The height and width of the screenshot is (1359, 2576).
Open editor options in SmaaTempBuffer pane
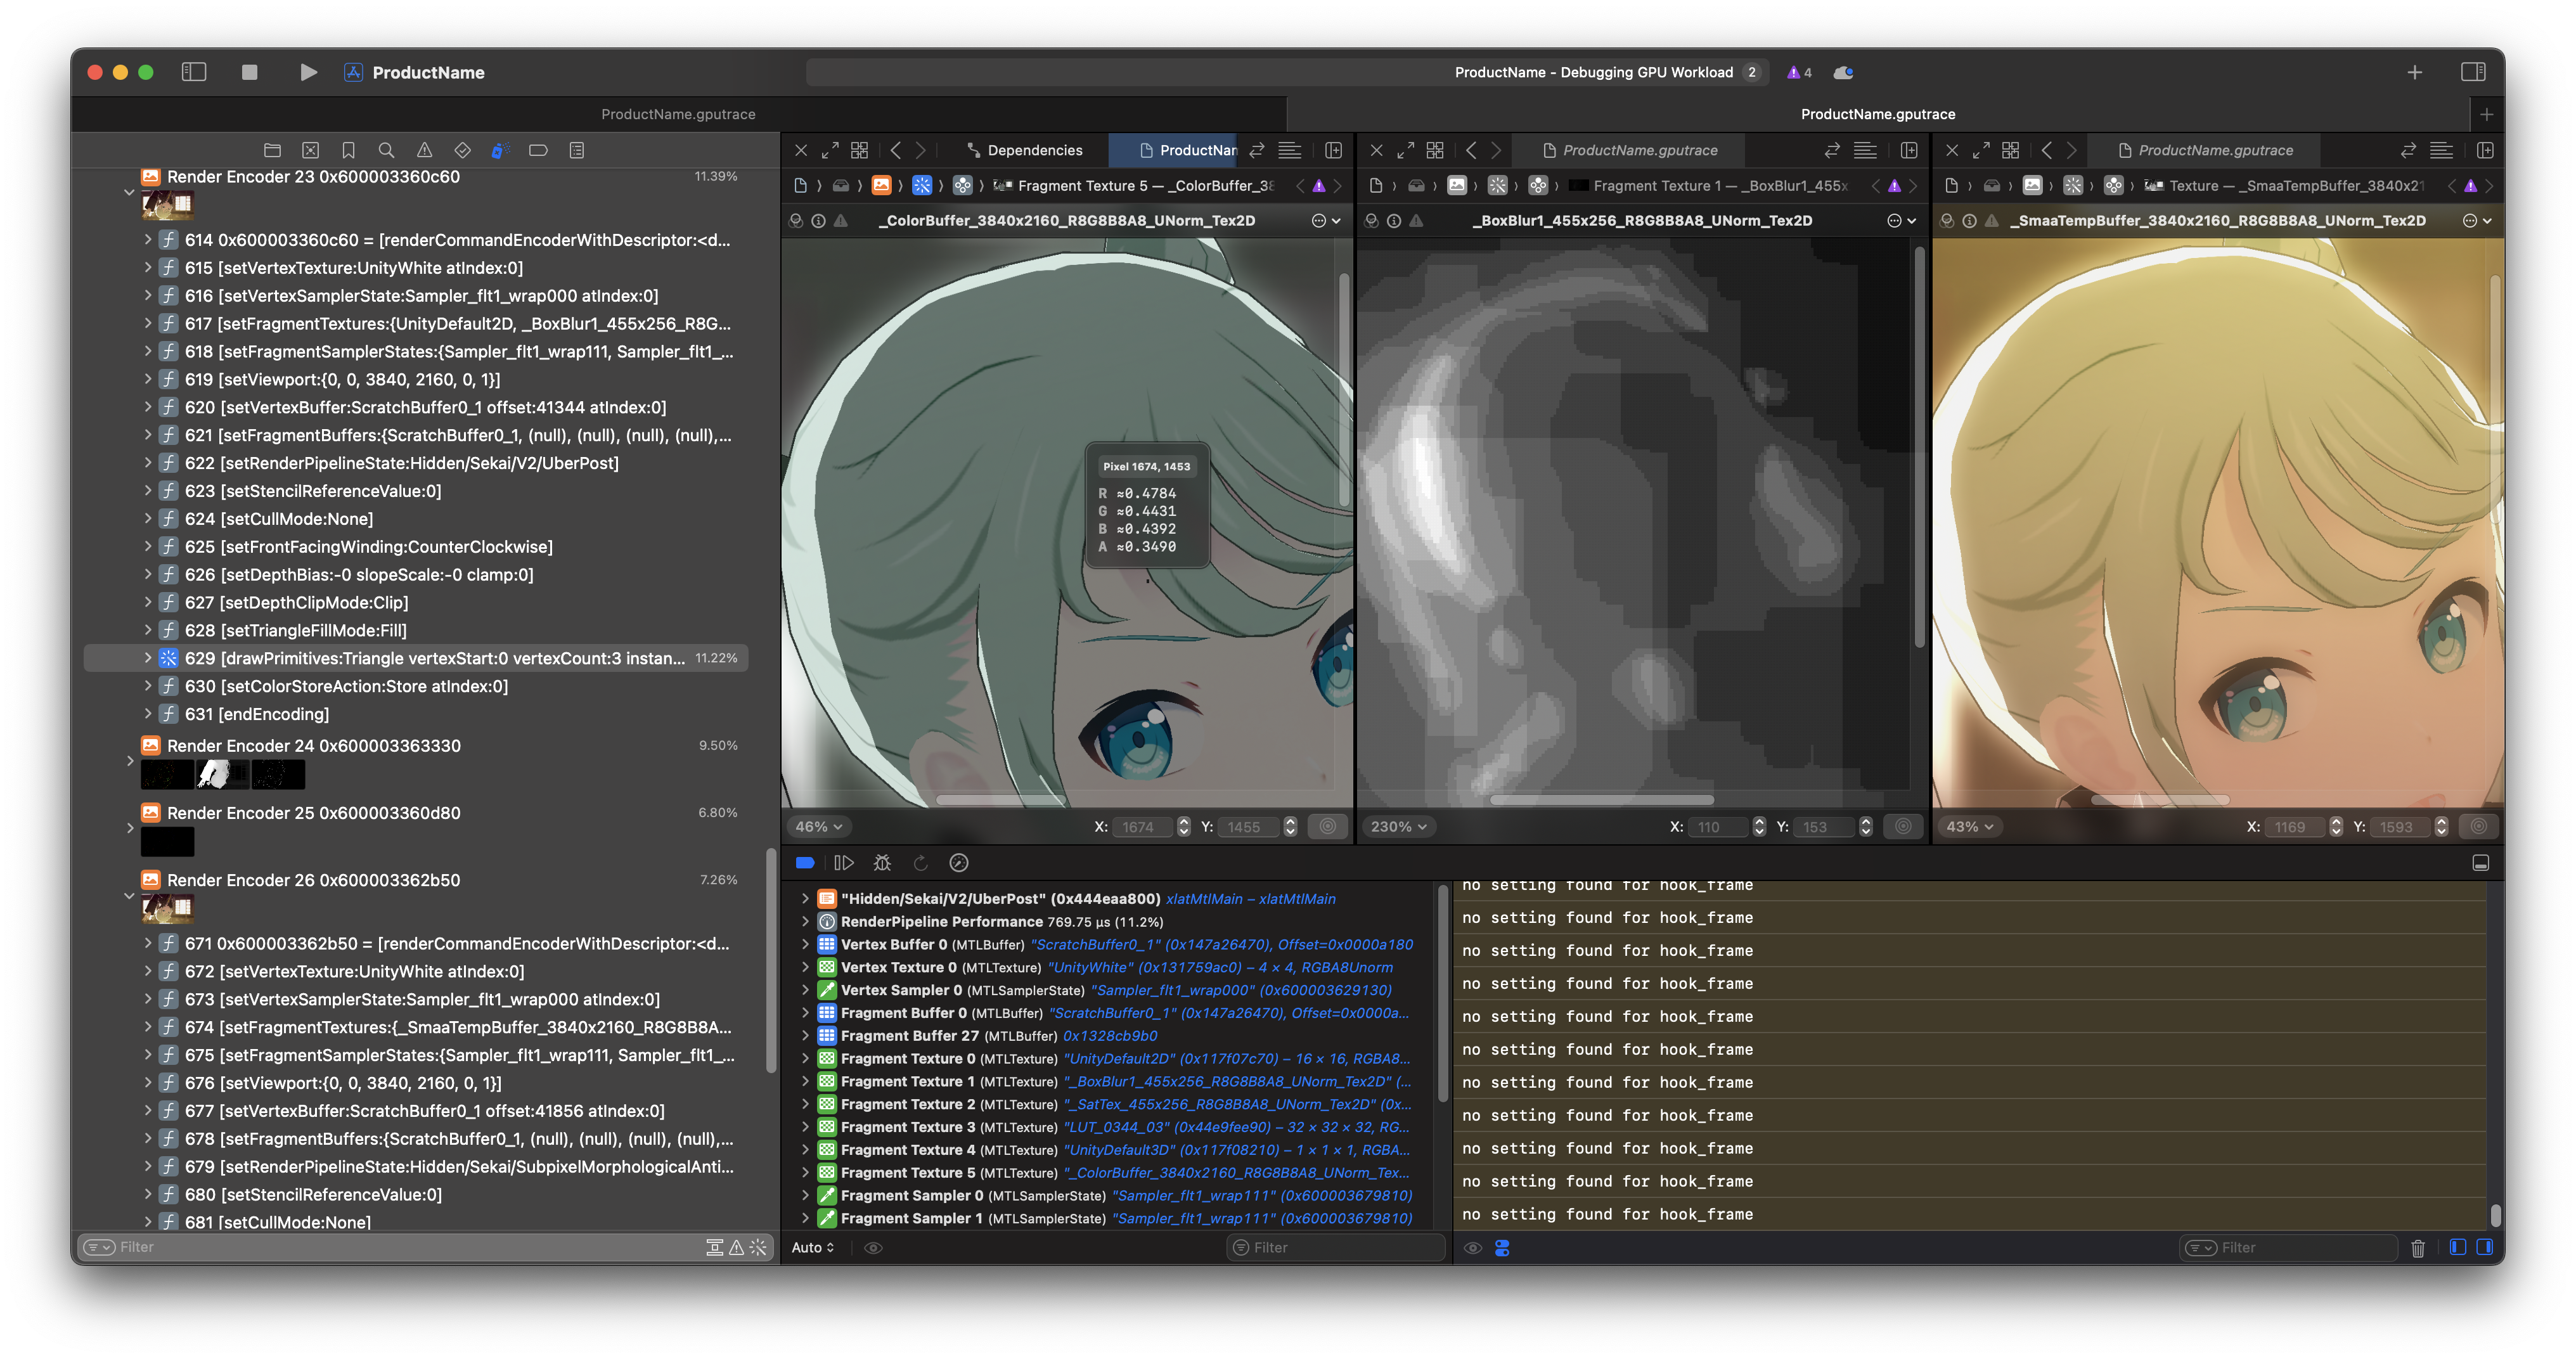(x=2441, y=150)
